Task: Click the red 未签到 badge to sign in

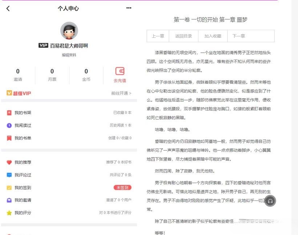Action: coord(122,188)
